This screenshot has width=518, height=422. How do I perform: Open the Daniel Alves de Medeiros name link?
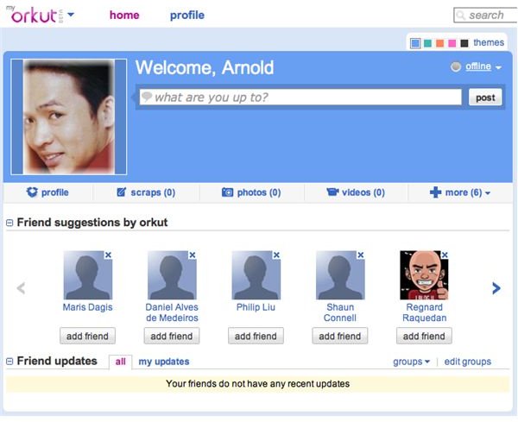click(x=172, y=312)
